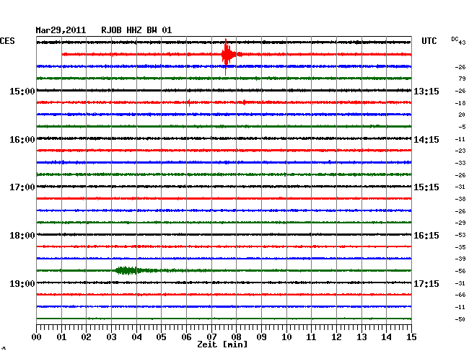Click the 12 minute axis label
Screen dimensions: 469x356
pos(336,337)
